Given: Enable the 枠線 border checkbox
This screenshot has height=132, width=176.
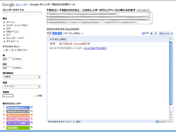Looking at the screenshot, I should click(36, 96).
